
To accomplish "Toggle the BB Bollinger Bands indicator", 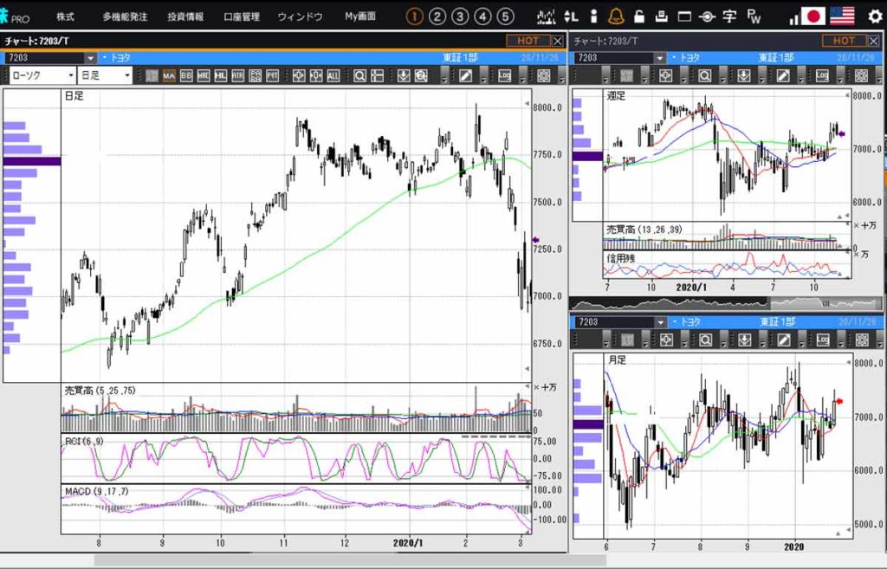I will pos(186,75).
